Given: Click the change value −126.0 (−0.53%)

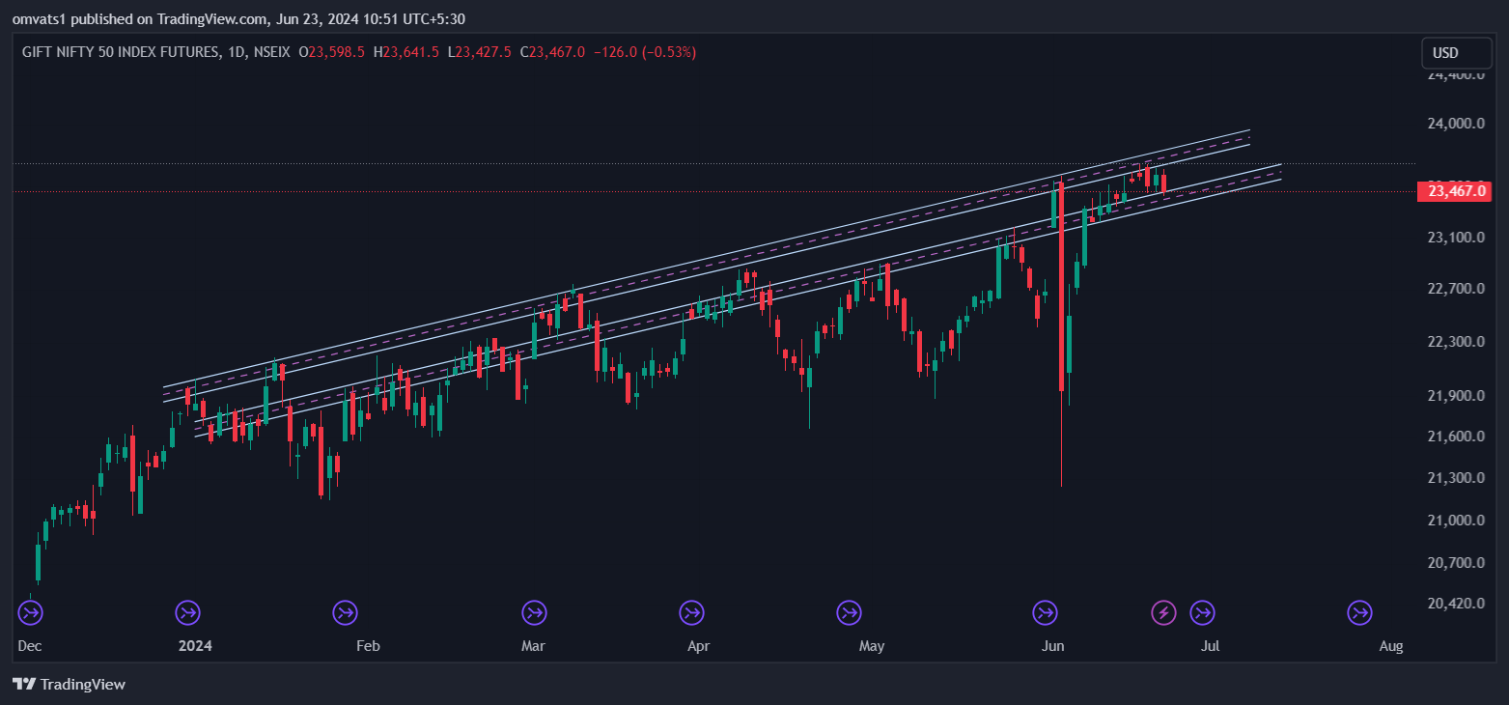Looking at the screenshot, I should (645, 52).
